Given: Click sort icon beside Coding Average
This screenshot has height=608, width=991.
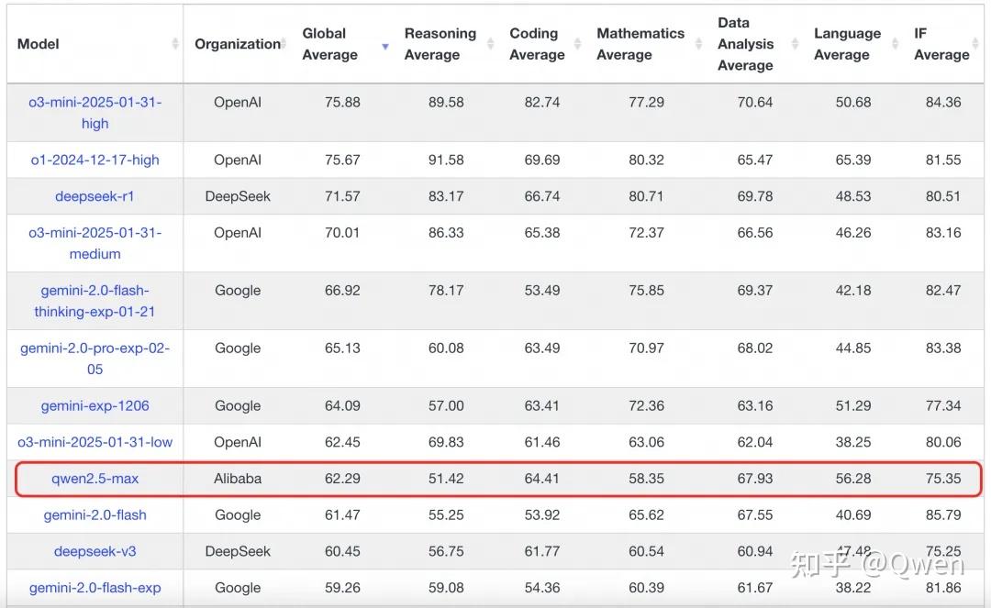Looking at the screenshot, I should point(577,44).
